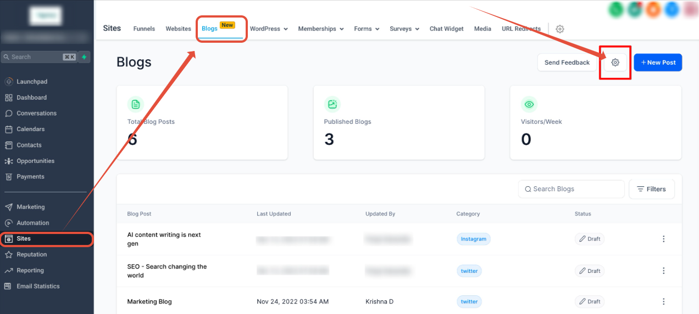Open three-dot menu for AI content writing post
The width and height of the screenshot is (699, 314).
pos(664,239)
